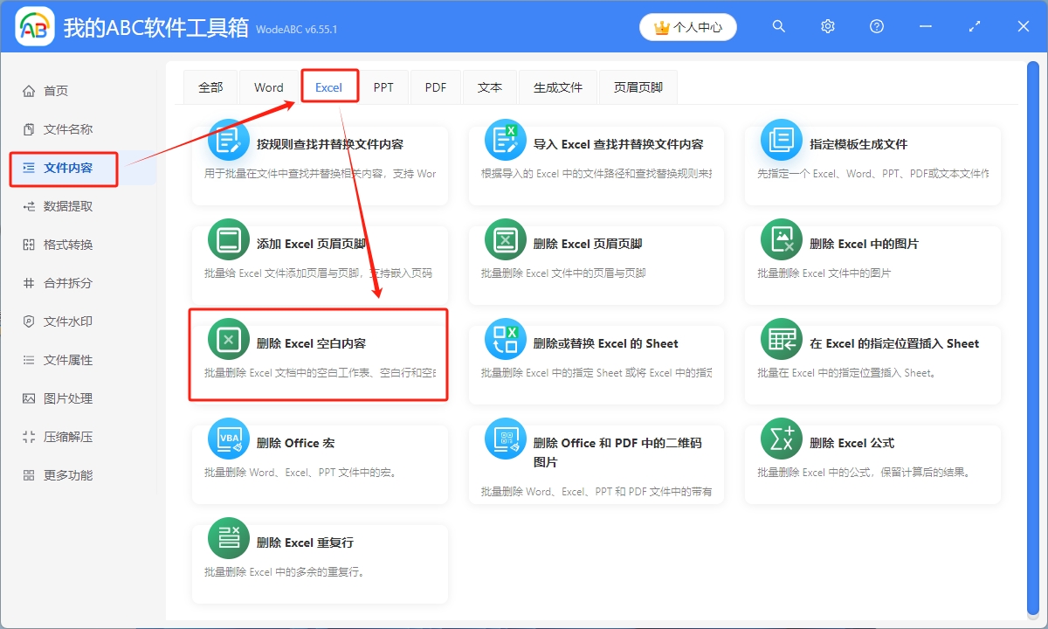The width and height of the screenshot is (1048, 629).
Task: Open 删除 Excel 空白内容 title
Action: point(312,343)
